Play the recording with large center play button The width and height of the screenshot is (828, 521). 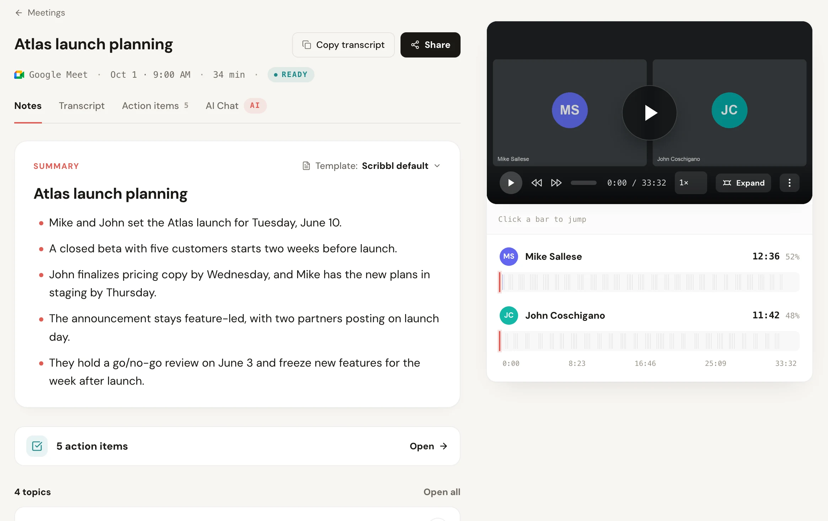coord(649,113)
